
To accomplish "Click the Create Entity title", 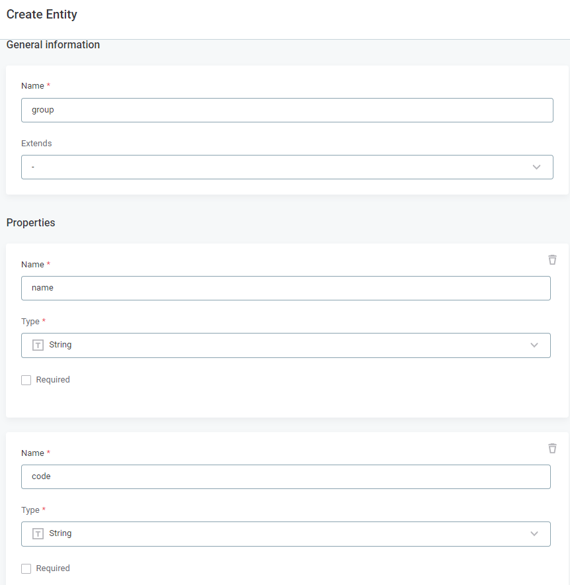I will click(x=42, y=14).
